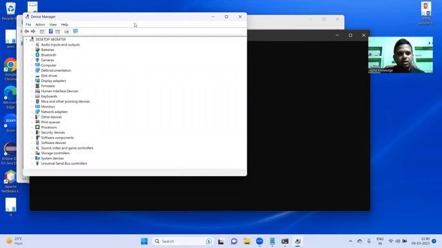
Task: Click the Print queues printer icon
Action: click(x=37, y=122)
